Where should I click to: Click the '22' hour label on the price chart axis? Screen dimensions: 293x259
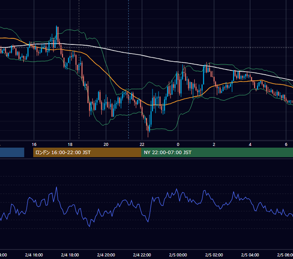(x=142, y=145)
